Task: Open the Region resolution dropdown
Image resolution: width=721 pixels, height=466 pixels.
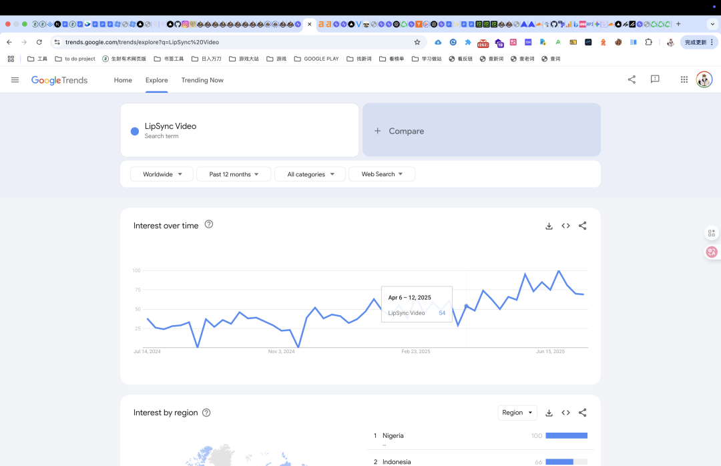Action: (x=517, y=413)
